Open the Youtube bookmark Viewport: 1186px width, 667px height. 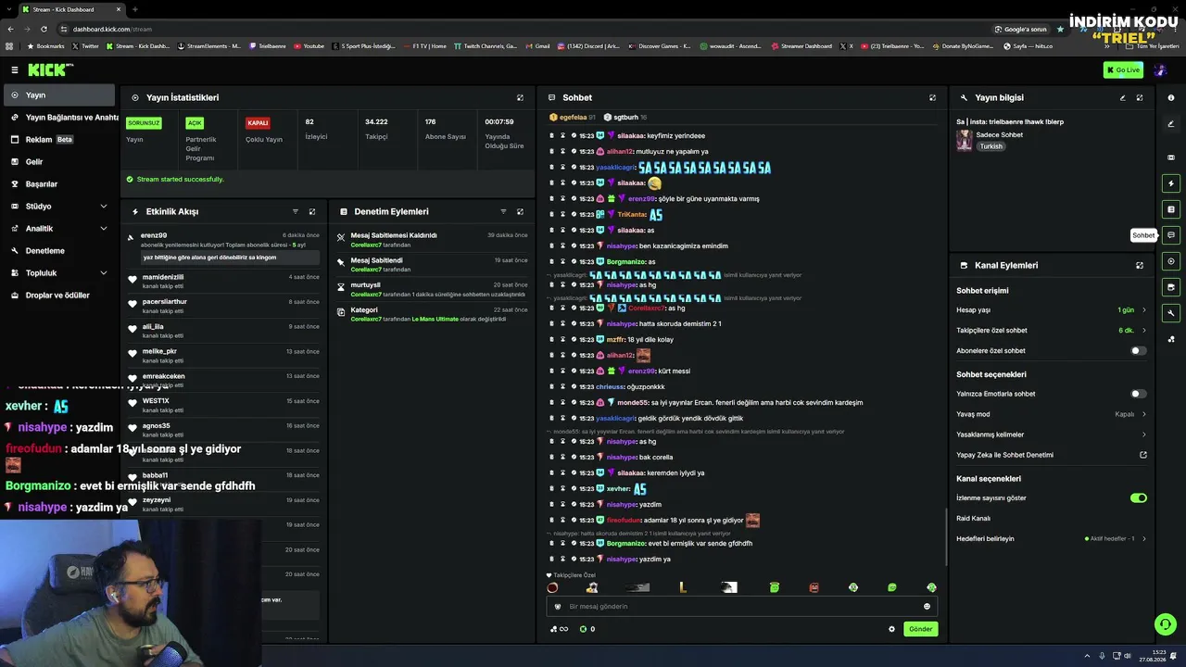coord(309,46)
